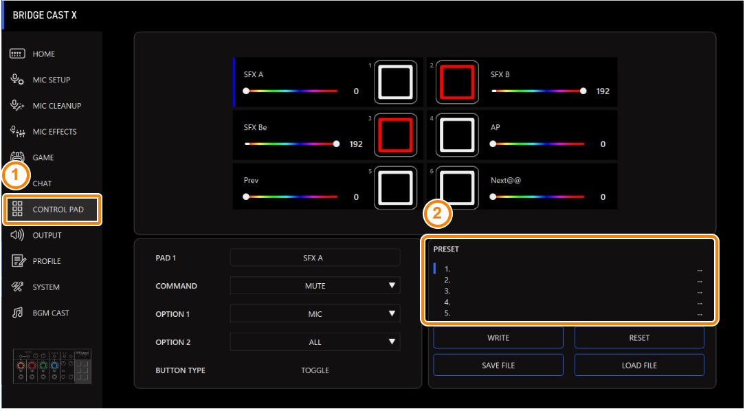Click the SFX B pad label
745x411 pixels.
pos(500,75)
